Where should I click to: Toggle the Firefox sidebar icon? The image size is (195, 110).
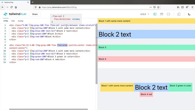pyautogui.click(x=183, y=7)
